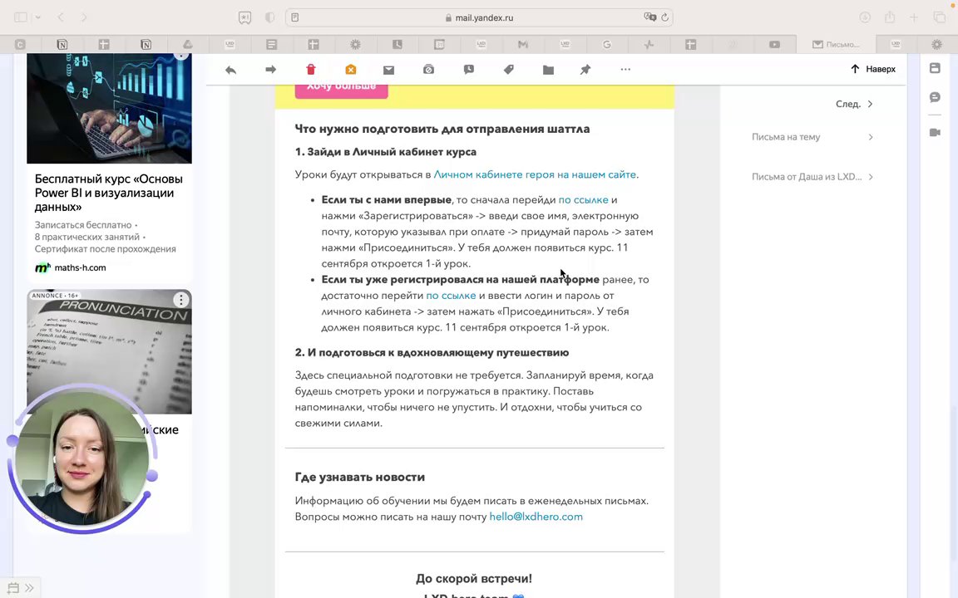The width and height of the screenshot is (958, 598).
Task: Open «Личном кабинете героя на нашем сайте» link
Action: point(535,174)
